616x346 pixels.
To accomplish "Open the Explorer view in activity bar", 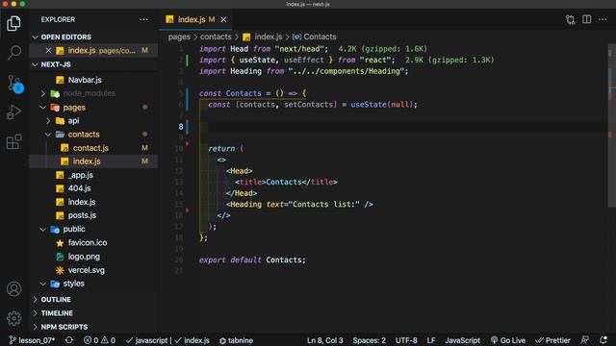I will click(13, 23).
